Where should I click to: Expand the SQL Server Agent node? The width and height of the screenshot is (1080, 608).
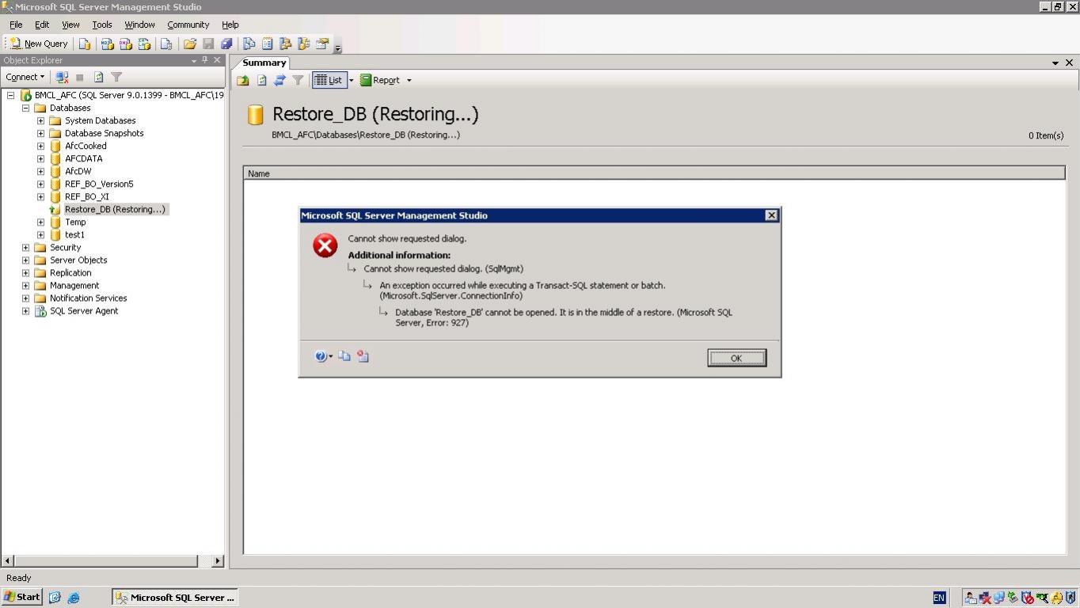[x=25, y=310]
